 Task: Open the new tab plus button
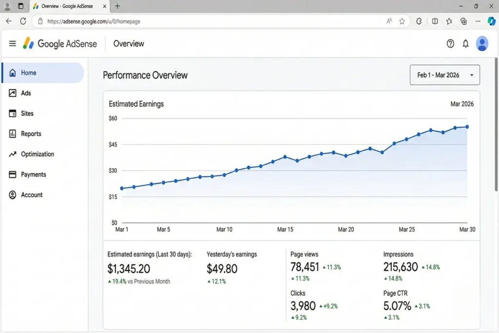[x=117, y=6]
